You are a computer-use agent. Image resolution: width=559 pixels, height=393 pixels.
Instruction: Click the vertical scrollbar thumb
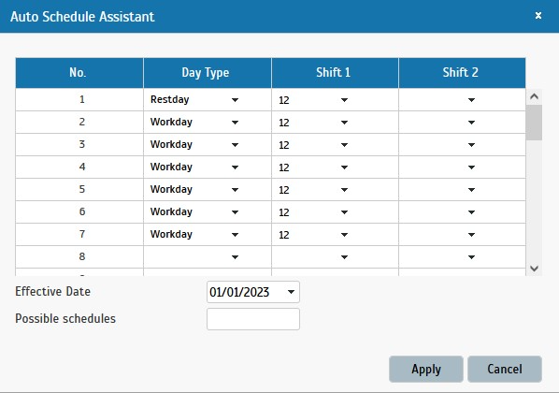tap(534, 123)
